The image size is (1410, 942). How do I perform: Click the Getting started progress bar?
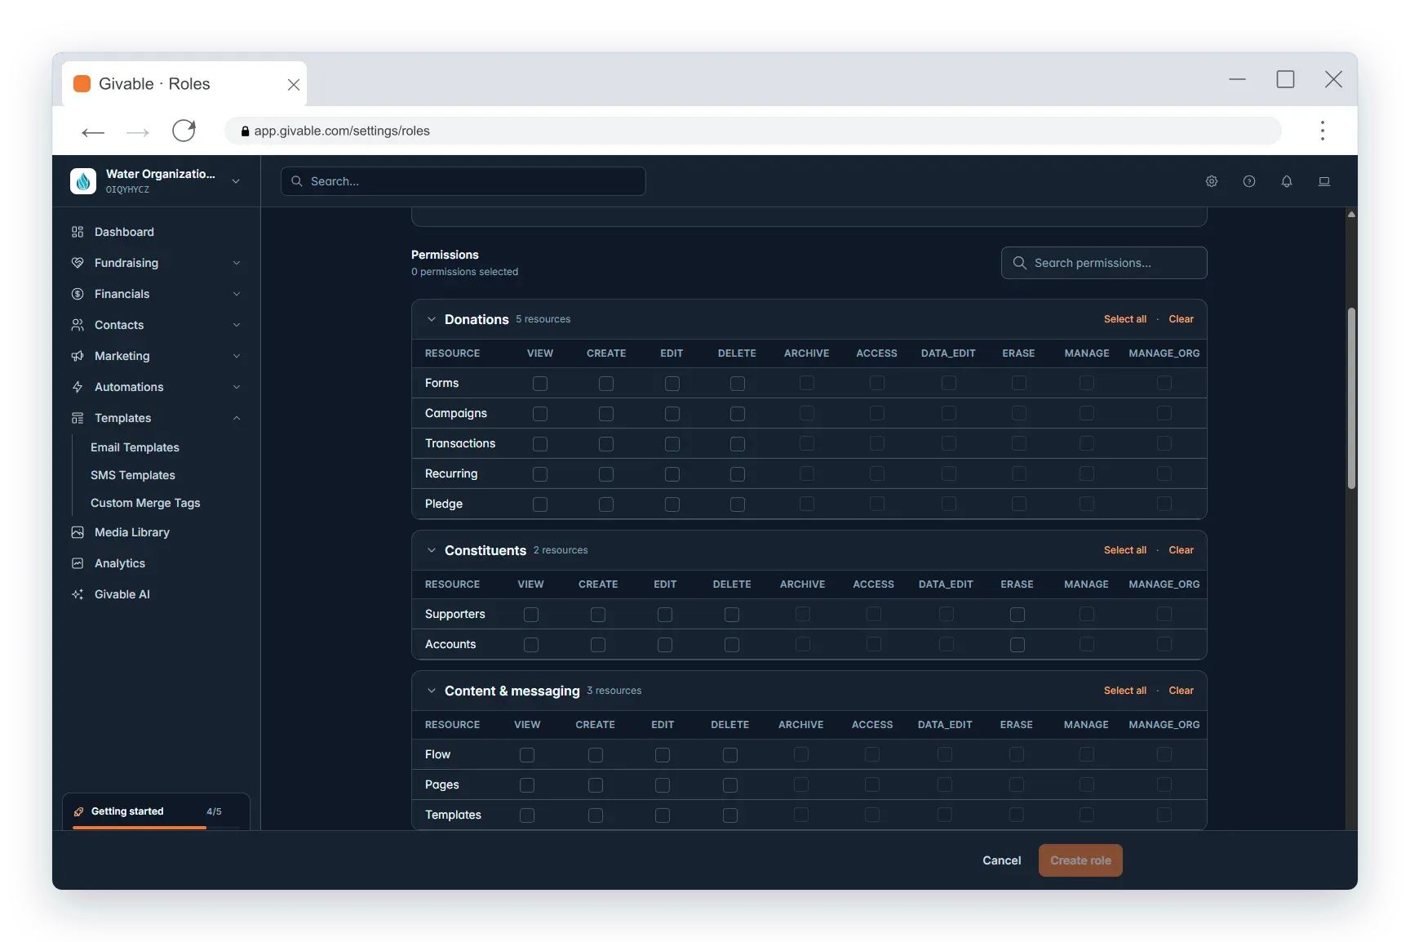pos(156,827)
